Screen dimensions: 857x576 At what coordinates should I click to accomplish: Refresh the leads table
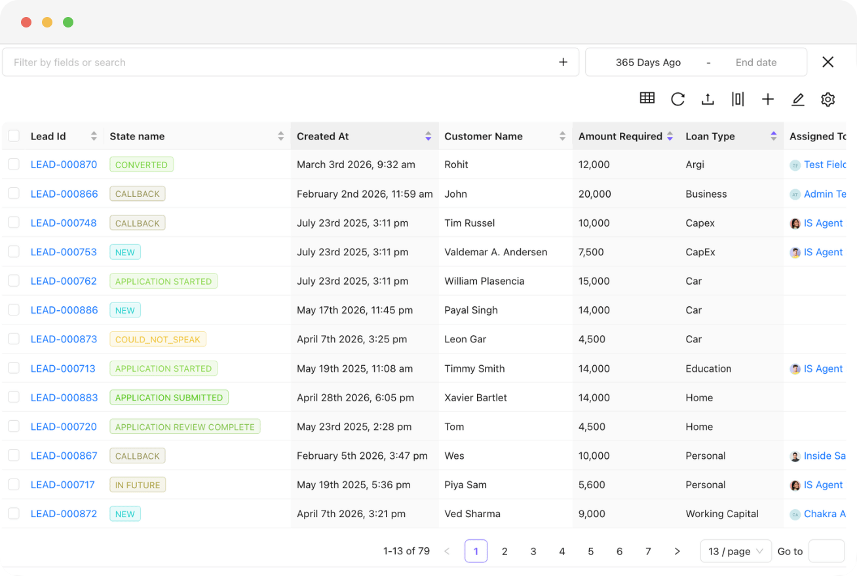(677, 99)
